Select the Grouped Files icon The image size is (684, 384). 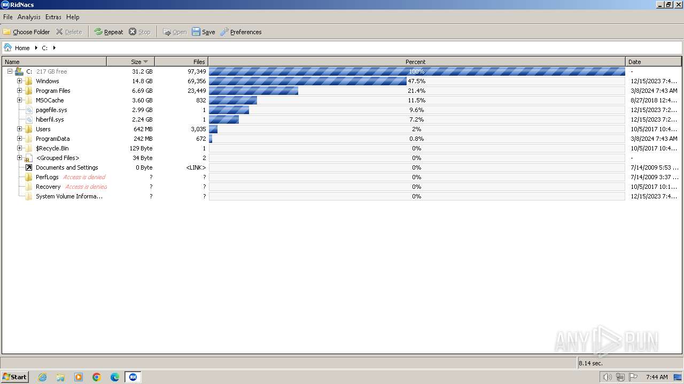pos(29,158)
